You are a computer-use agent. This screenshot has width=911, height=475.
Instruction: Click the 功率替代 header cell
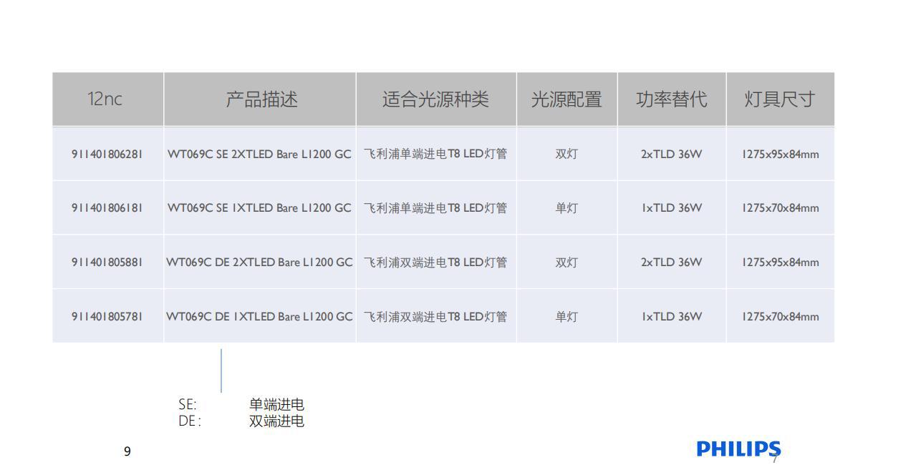[672, 99]
